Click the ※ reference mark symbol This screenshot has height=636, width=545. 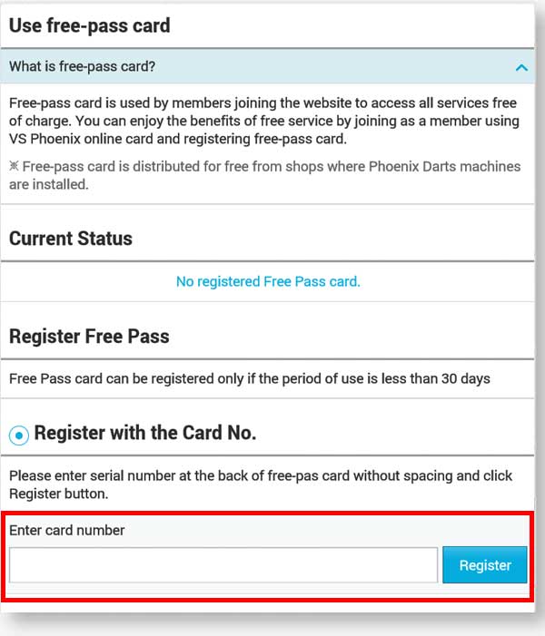(14, 167)
